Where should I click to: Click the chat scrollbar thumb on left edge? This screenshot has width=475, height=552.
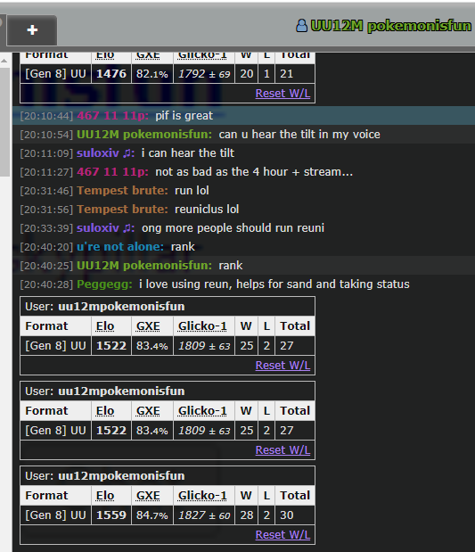click(4, 121)
